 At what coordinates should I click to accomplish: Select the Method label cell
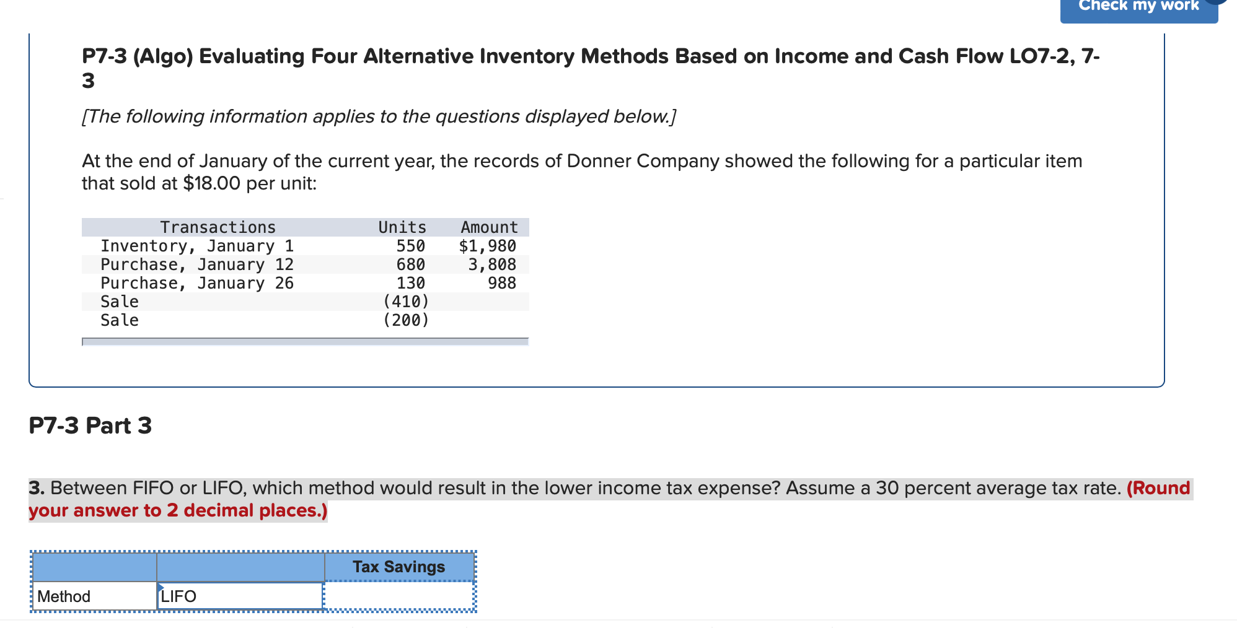93,596
